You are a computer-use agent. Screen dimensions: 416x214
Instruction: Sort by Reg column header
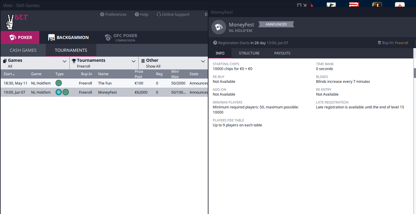tap(159, 74)
